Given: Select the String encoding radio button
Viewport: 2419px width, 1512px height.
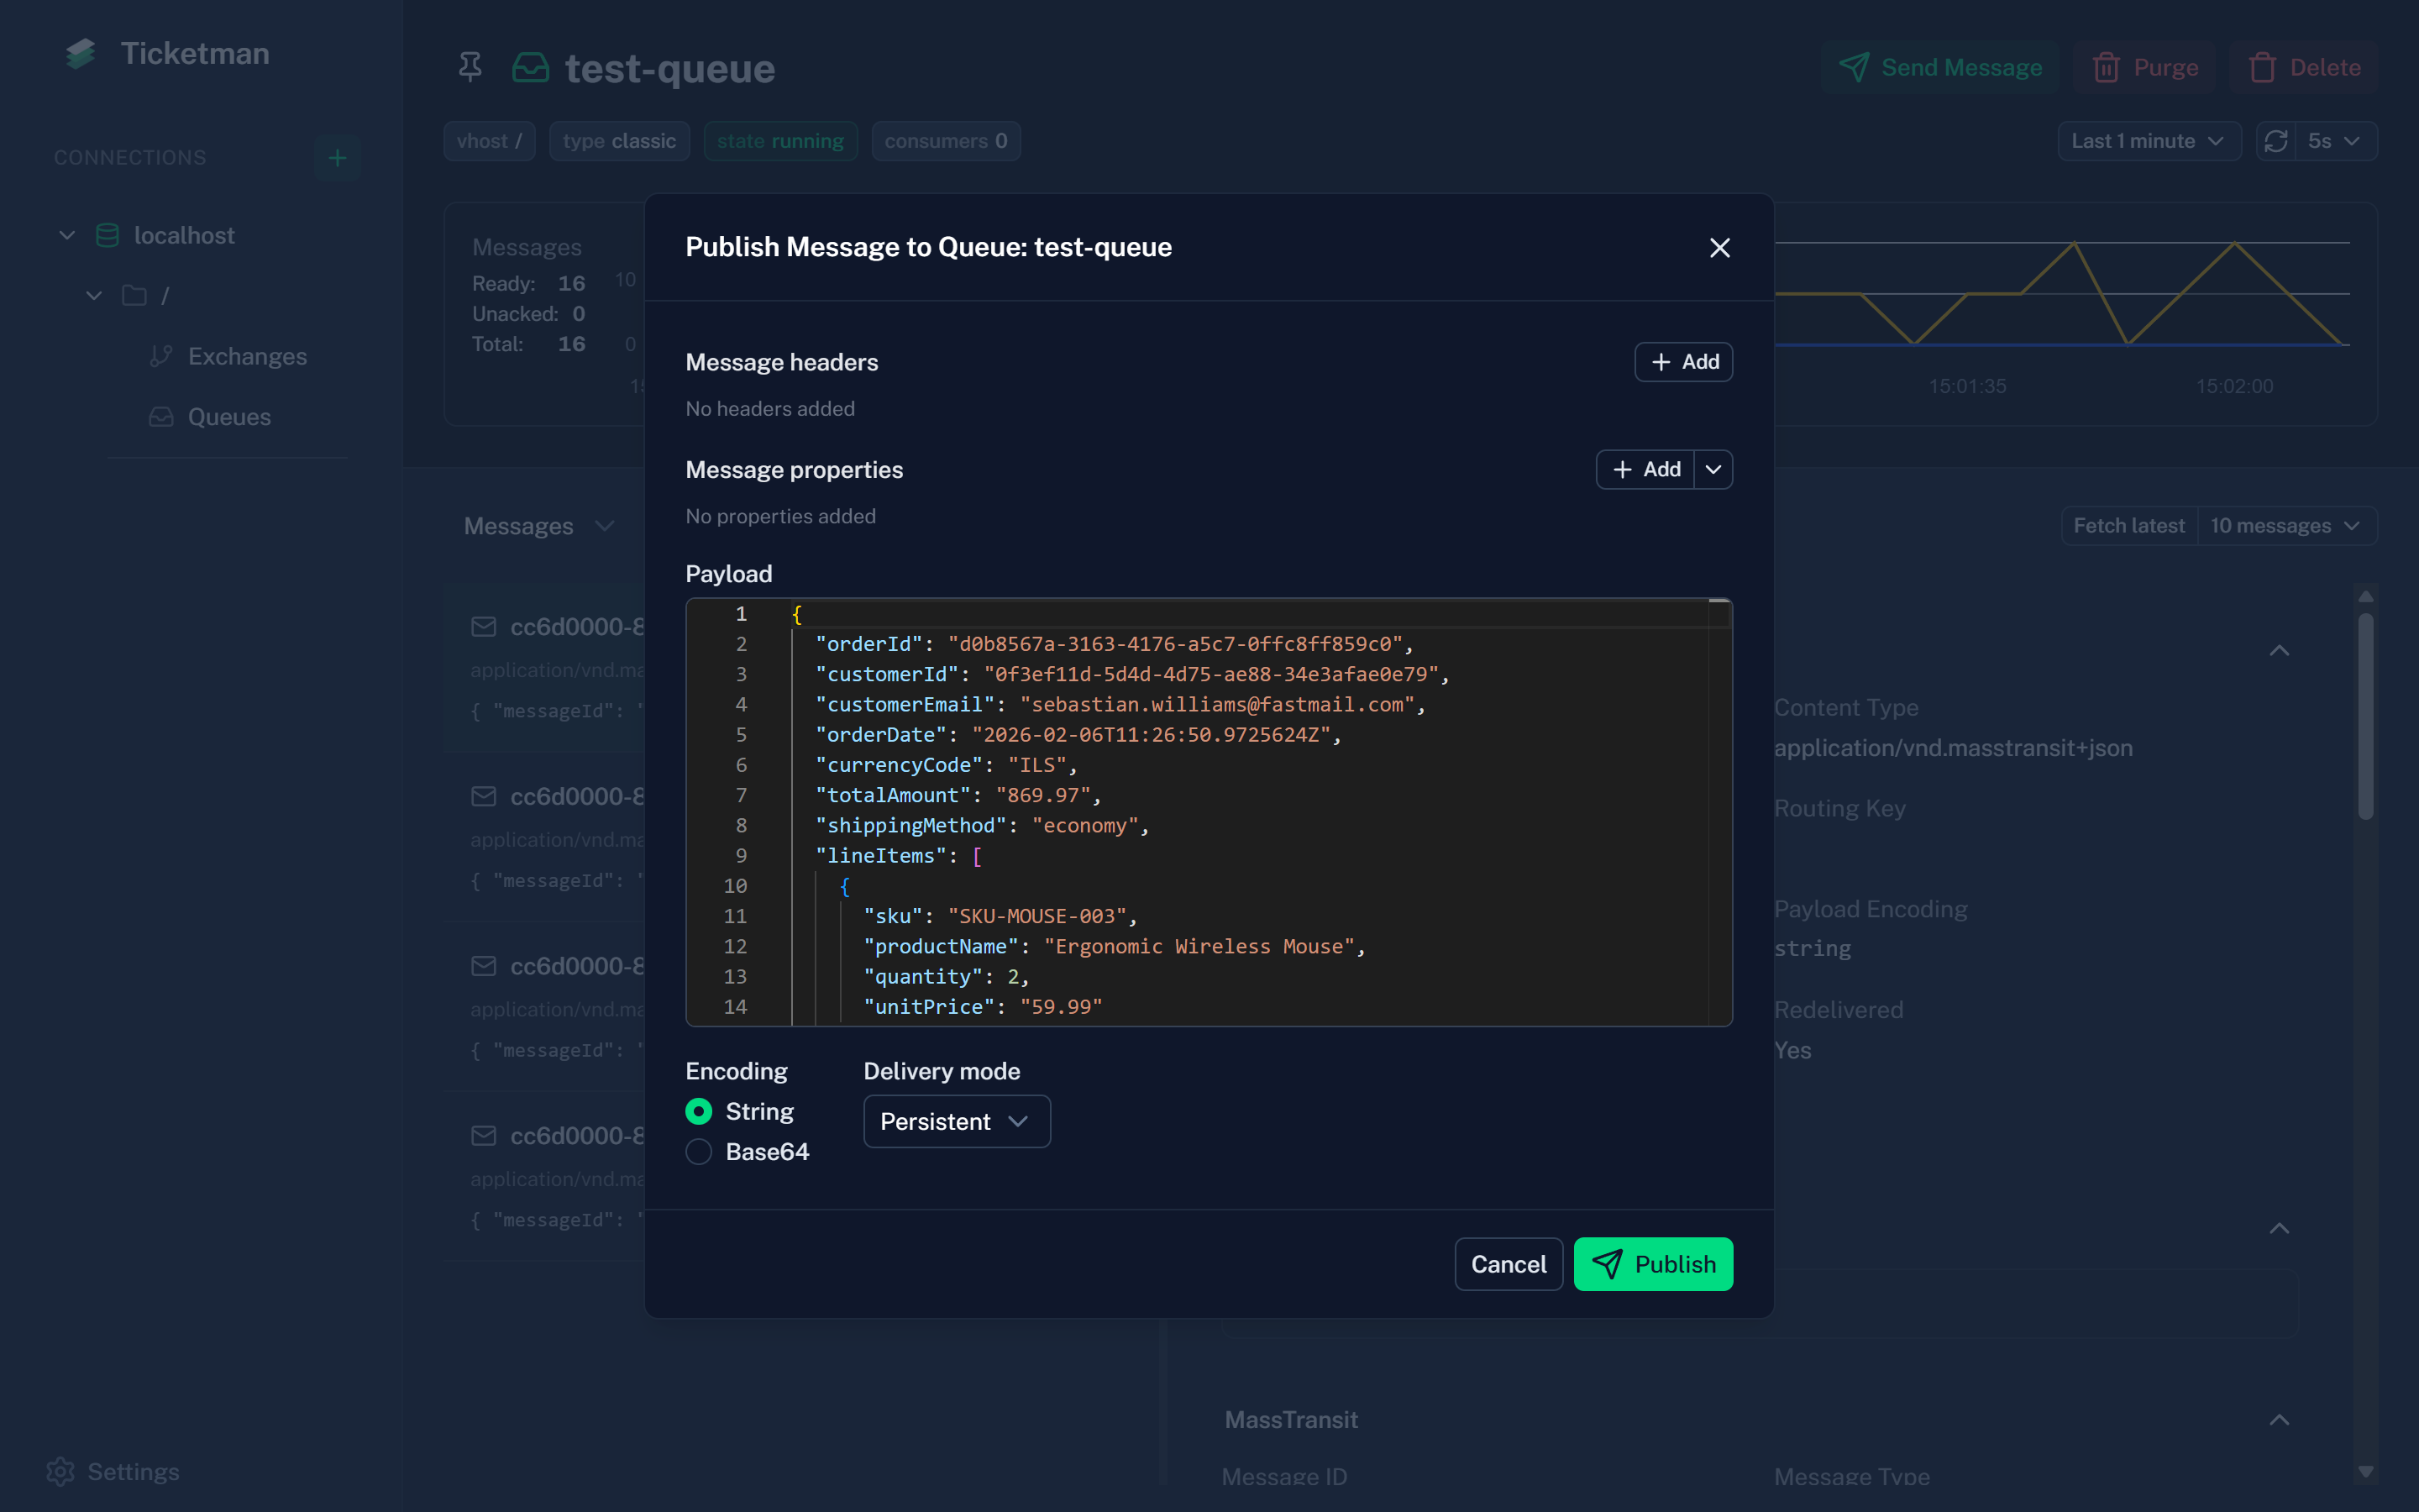Looking at the screenshot, I should (699, 1111).
